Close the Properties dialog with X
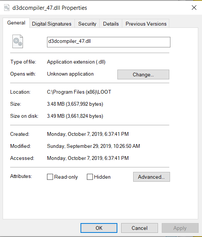The width and height of the screenshot is (202, 237). 194,8
